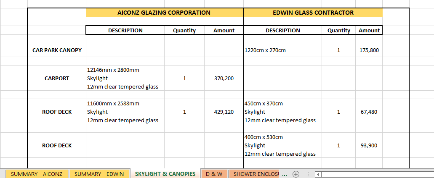The image size is (434, 178).
Task: Click the 93,900 amount cell
Action: pos(369,145)
